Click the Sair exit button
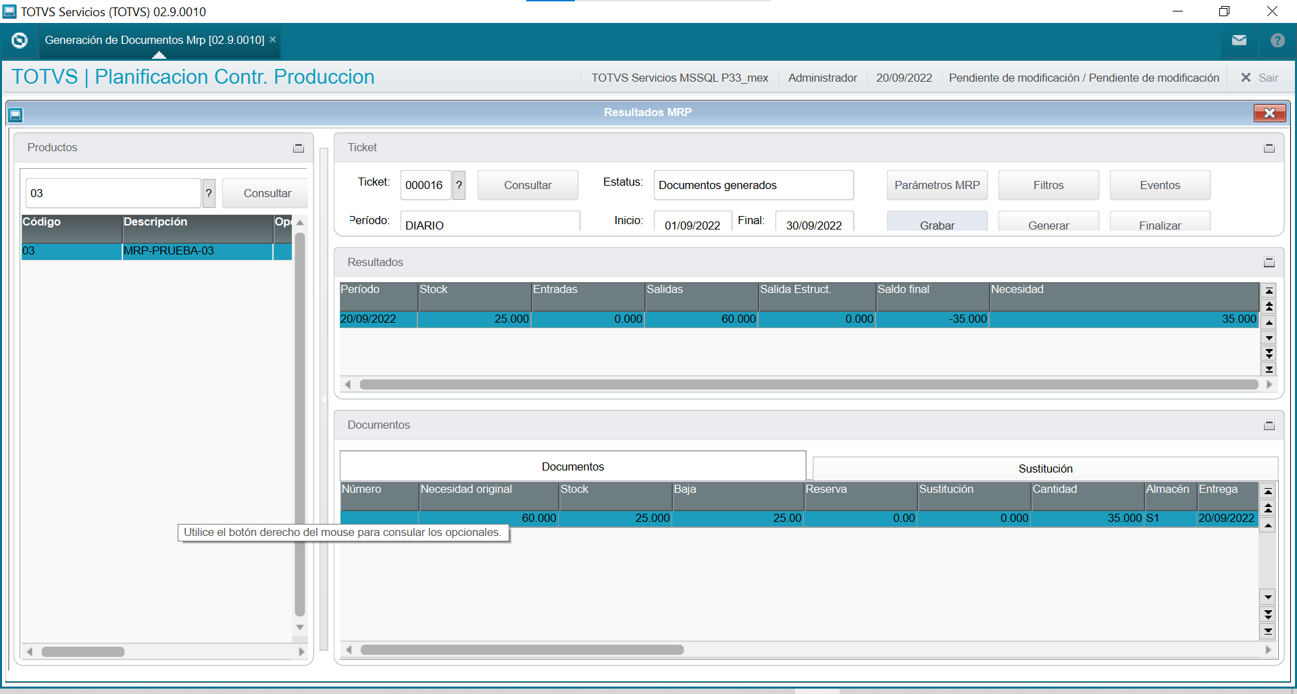This screenshot has width=1297, height=694. (x=1260, y=78)
